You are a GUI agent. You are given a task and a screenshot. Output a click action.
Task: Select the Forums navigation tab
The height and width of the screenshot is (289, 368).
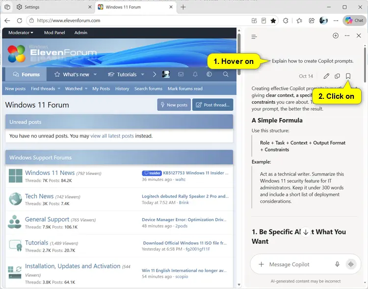coord(26,75)
